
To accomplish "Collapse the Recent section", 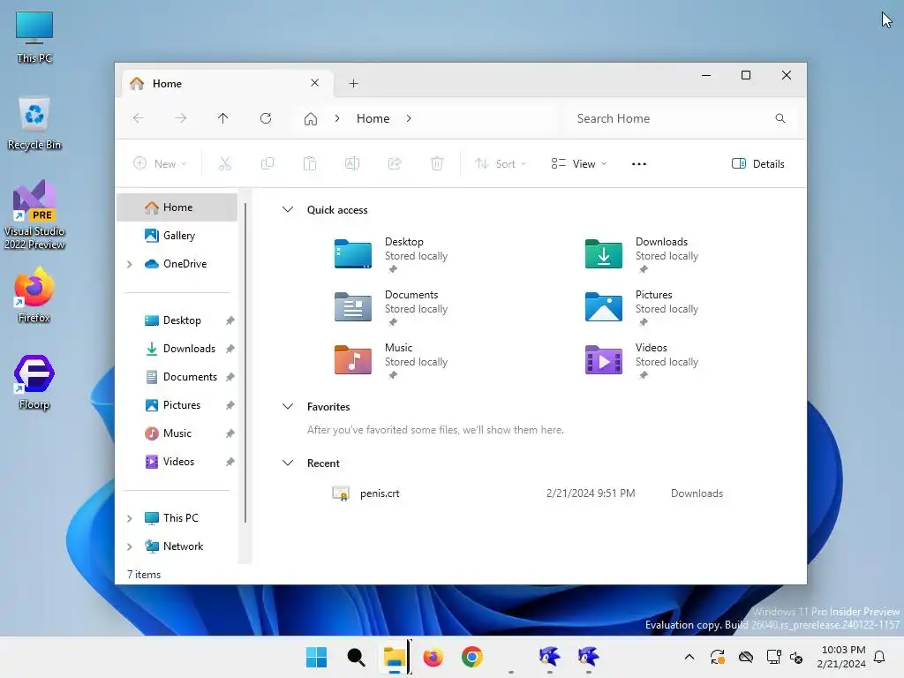I will (288, 463).
